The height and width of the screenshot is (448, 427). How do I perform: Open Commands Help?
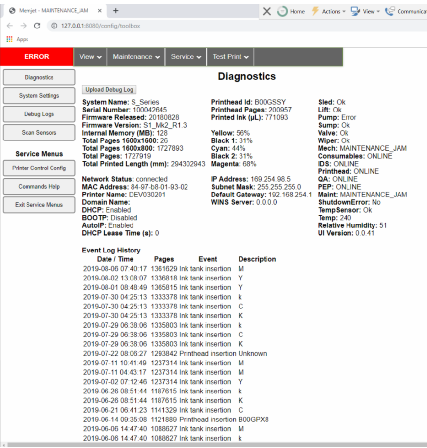(39, 187)
